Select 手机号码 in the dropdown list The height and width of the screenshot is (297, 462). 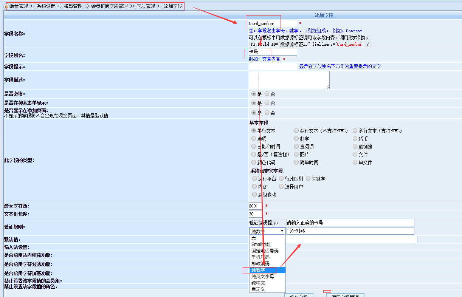pyautogui.click(x=260, y=257)
